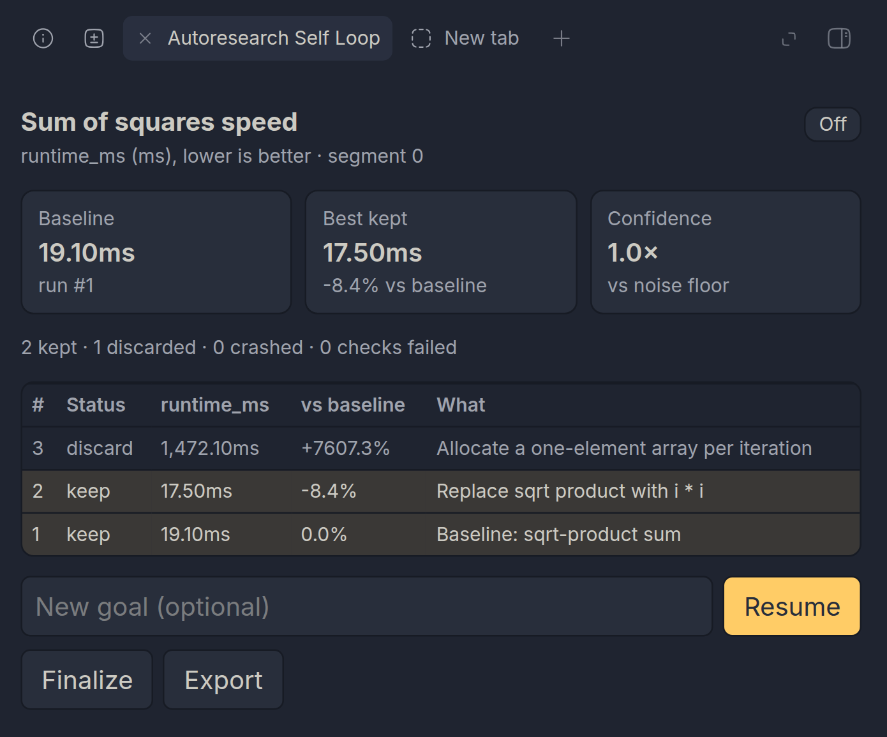This screenshot has height=737, width=887.
Task: Click the +7607.3% value
Action: [345, 448]
